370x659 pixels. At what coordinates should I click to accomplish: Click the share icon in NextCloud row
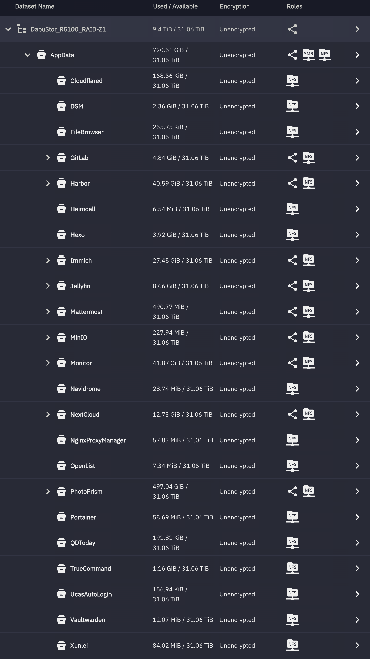pos(292,414)
